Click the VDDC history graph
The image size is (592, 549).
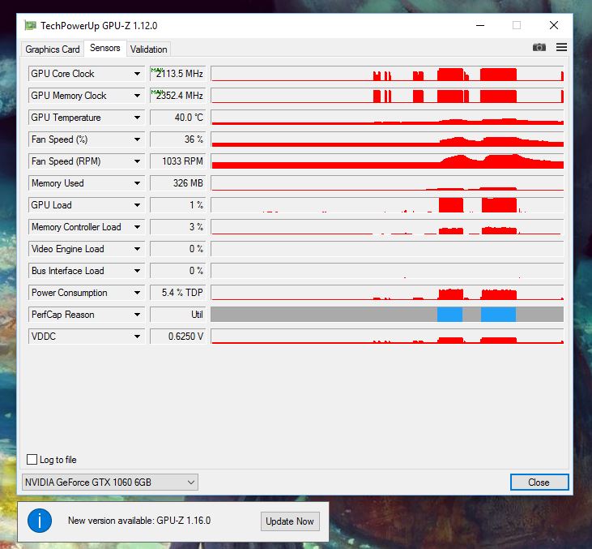click(387, 337)
